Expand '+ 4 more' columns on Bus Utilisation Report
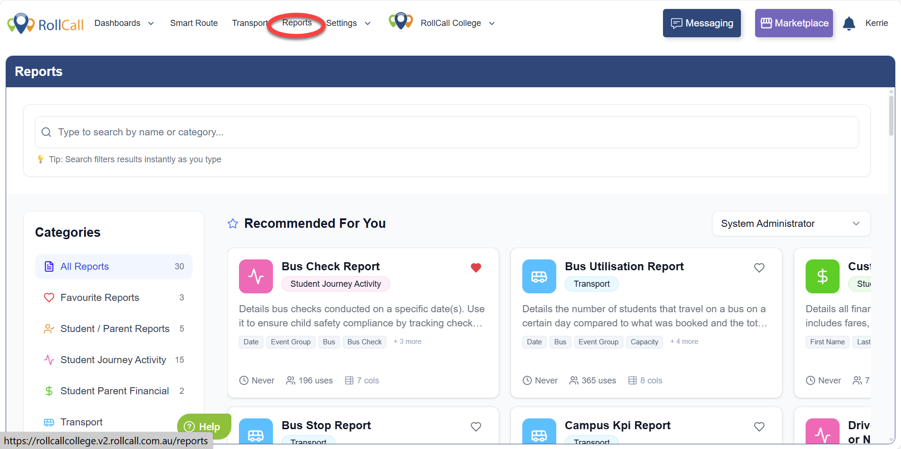Screen dimensions: 901x449 point(684,341)
